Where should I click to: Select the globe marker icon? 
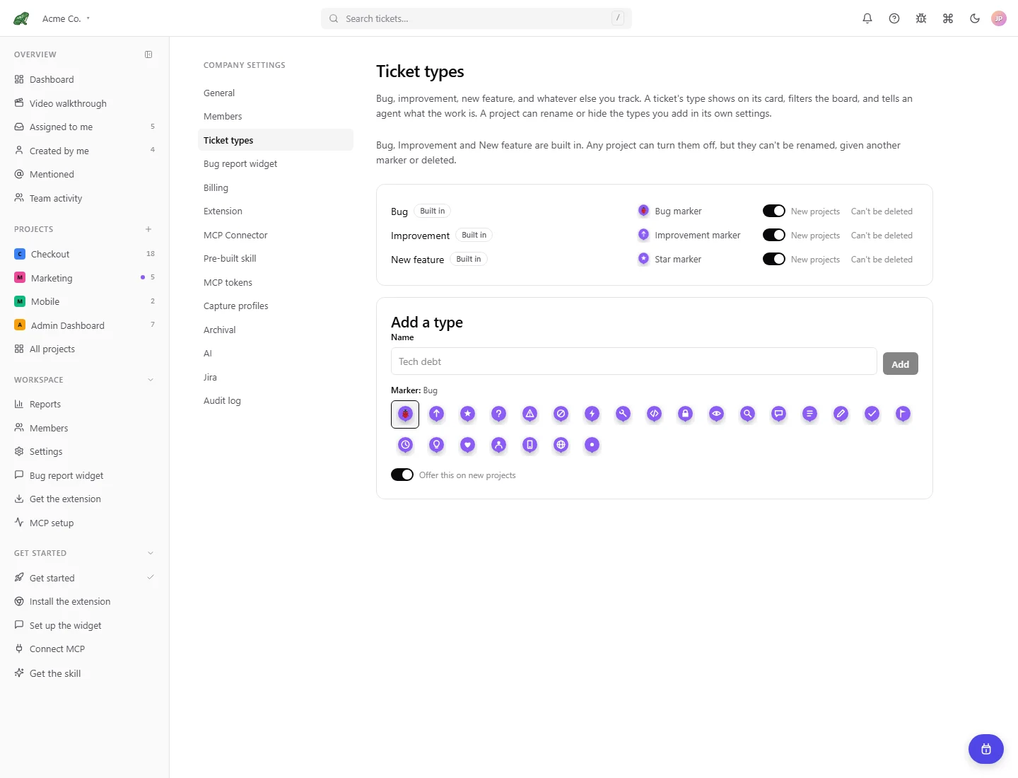point(561,445)
